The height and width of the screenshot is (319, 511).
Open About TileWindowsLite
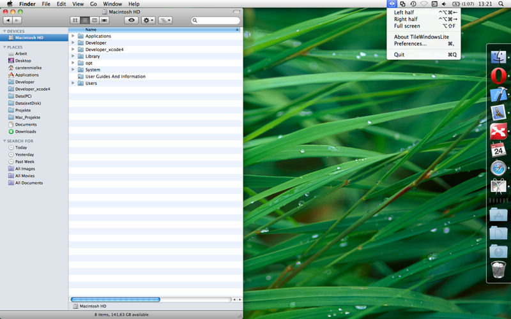423,37
